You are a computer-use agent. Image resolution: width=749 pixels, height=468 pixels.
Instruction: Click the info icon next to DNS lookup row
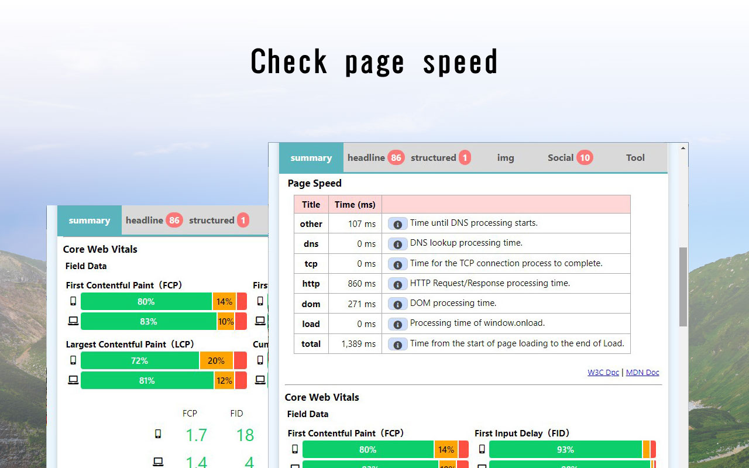pyautogui.click(x=397, y=243)
